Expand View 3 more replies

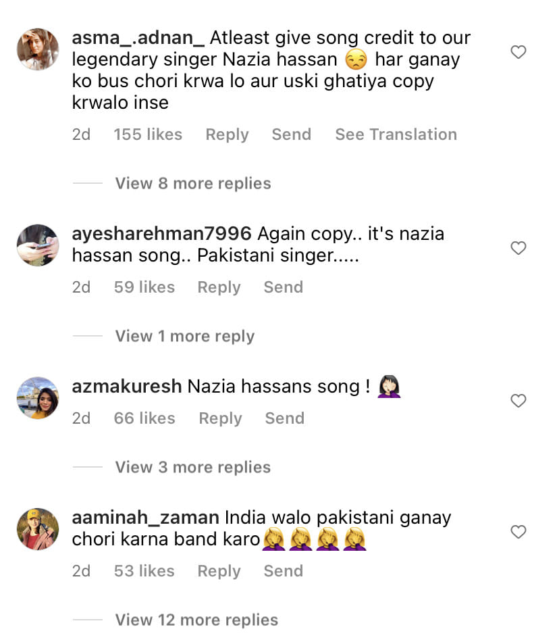pos(192,467)
